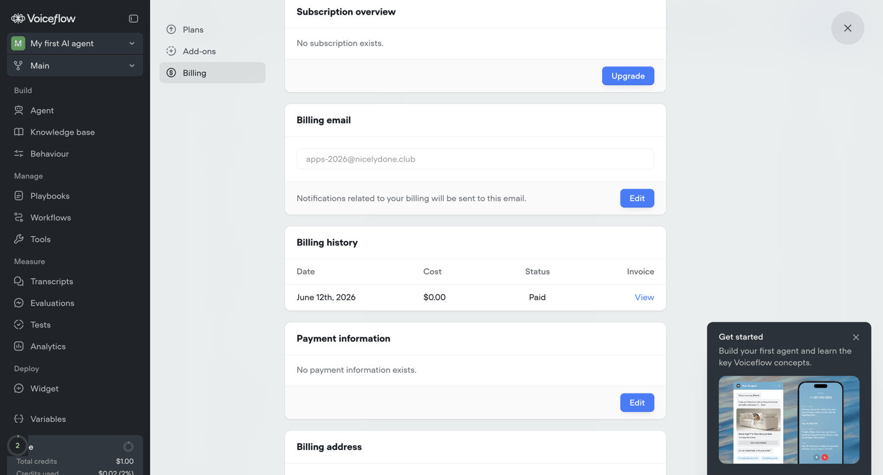883x475 pixels.
Task: Click the Variables braces icon
Action: 19,418
